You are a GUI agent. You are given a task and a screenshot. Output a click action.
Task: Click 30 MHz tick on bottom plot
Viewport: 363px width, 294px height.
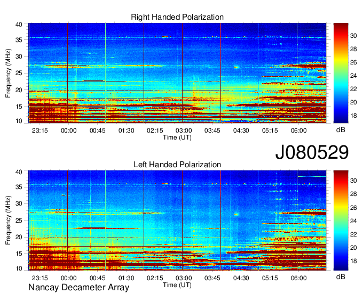(19, 203)
